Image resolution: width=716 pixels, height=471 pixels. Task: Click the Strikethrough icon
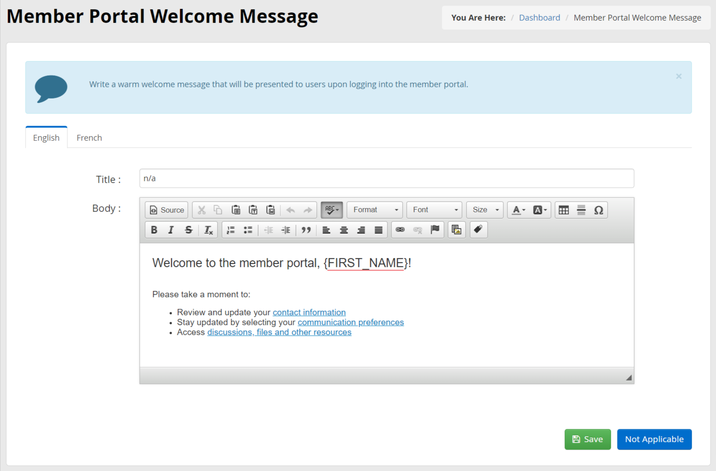tap(188, 230)
